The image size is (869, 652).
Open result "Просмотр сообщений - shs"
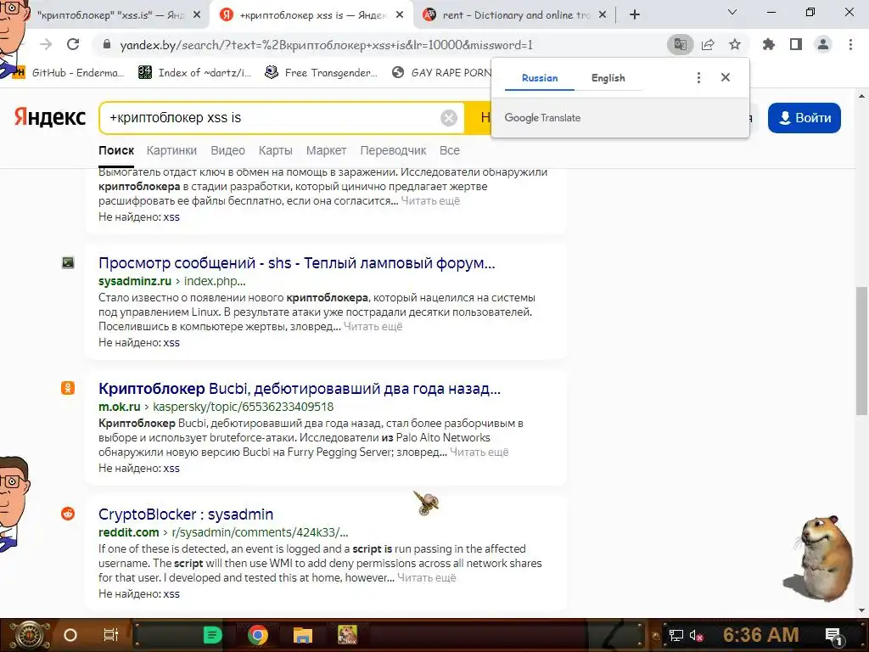[x=296, y=263]
